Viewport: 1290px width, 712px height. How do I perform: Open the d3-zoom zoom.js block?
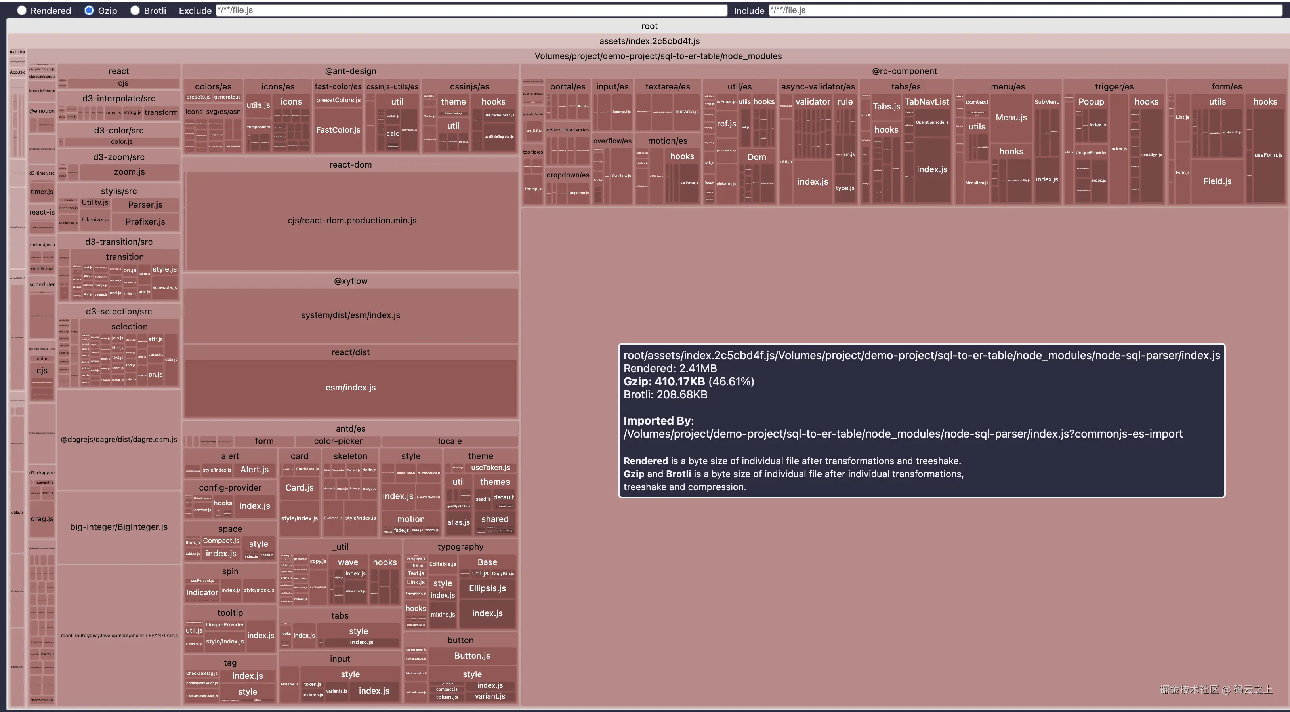[129, 172]
